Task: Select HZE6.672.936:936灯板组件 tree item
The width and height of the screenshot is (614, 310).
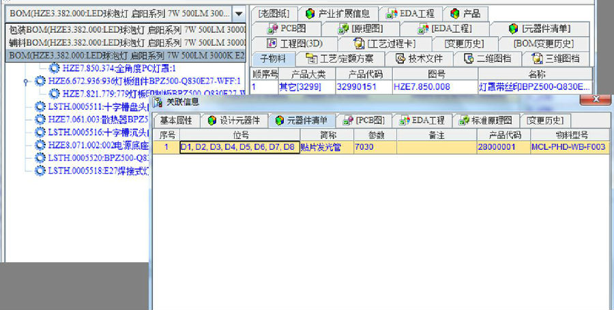Action: pos(144,81)
